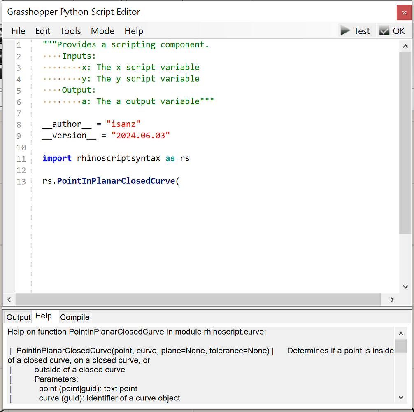Open the Tools menu
414x412 pixels.
click(70, 31)
